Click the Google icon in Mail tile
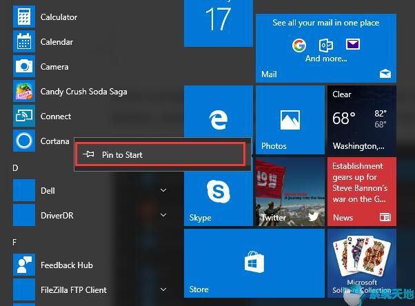Viewport: 415px width, 306px height. [299, 45]
